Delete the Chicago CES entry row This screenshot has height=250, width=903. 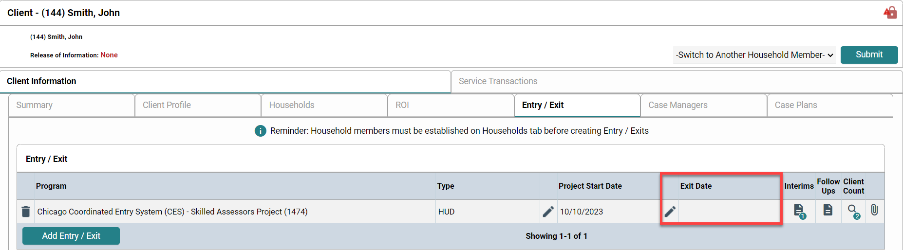pyautogui.click(x=26, y=212)
